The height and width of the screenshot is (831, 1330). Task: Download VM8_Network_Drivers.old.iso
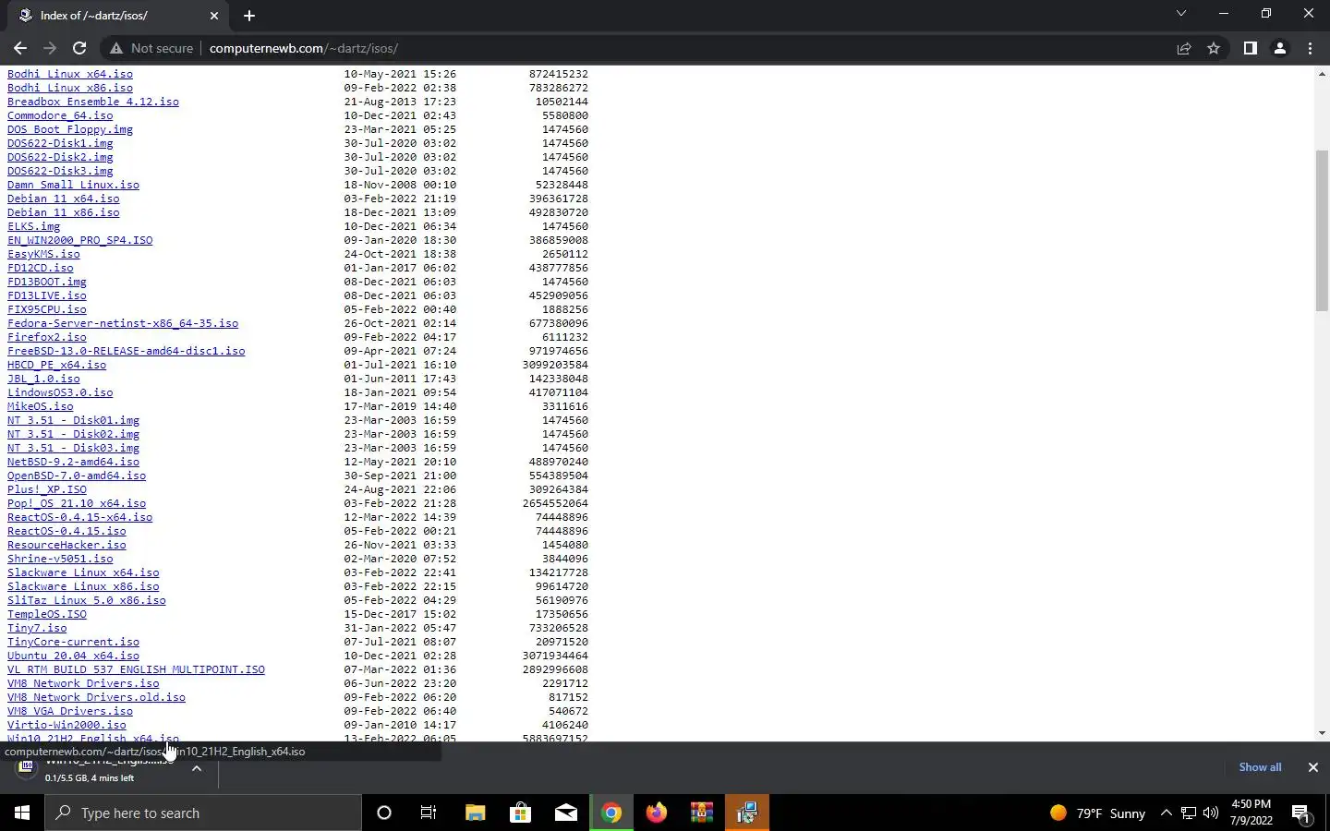96,697
